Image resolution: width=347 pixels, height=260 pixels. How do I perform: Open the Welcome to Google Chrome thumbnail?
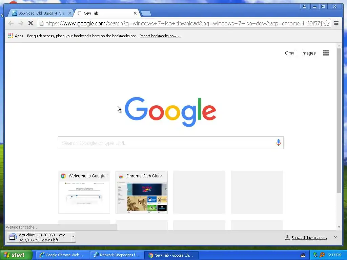(x=84, y=192)
